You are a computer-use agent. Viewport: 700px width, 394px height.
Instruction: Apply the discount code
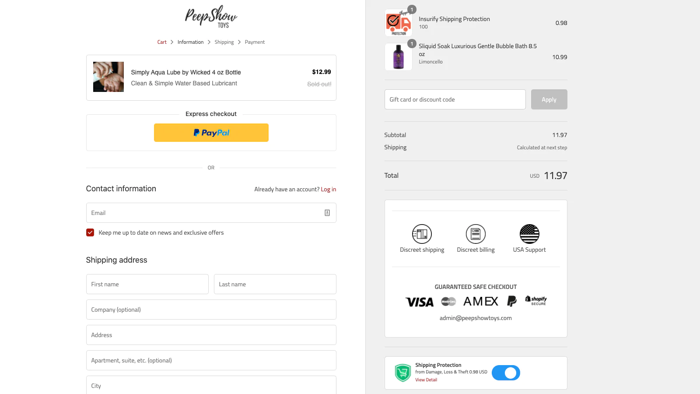coord(549,99)
